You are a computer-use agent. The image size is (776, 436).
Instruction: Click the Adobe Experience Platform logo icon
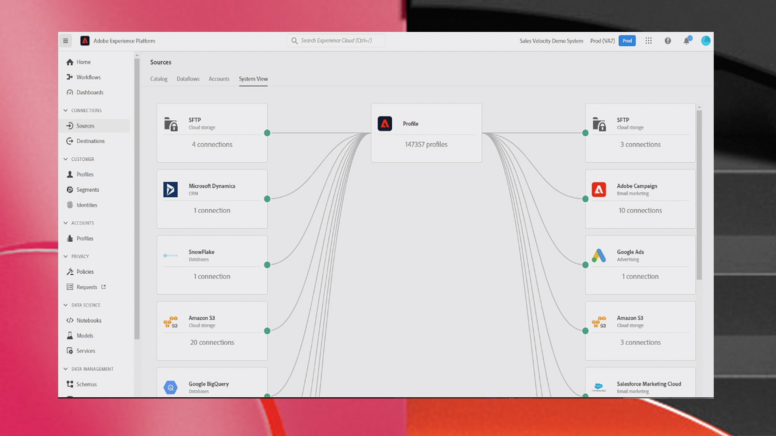pos(85,40)
